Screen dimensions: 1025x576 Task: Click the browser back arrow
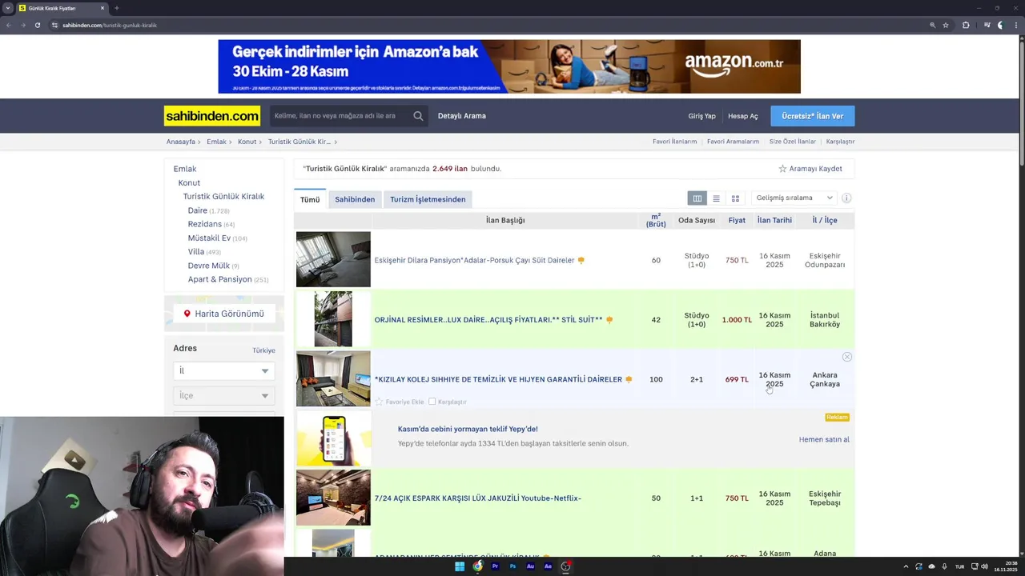coord(9,25)
